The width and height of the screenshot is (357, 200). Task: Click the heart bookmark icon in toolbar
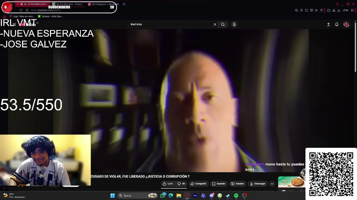(322, 10)
